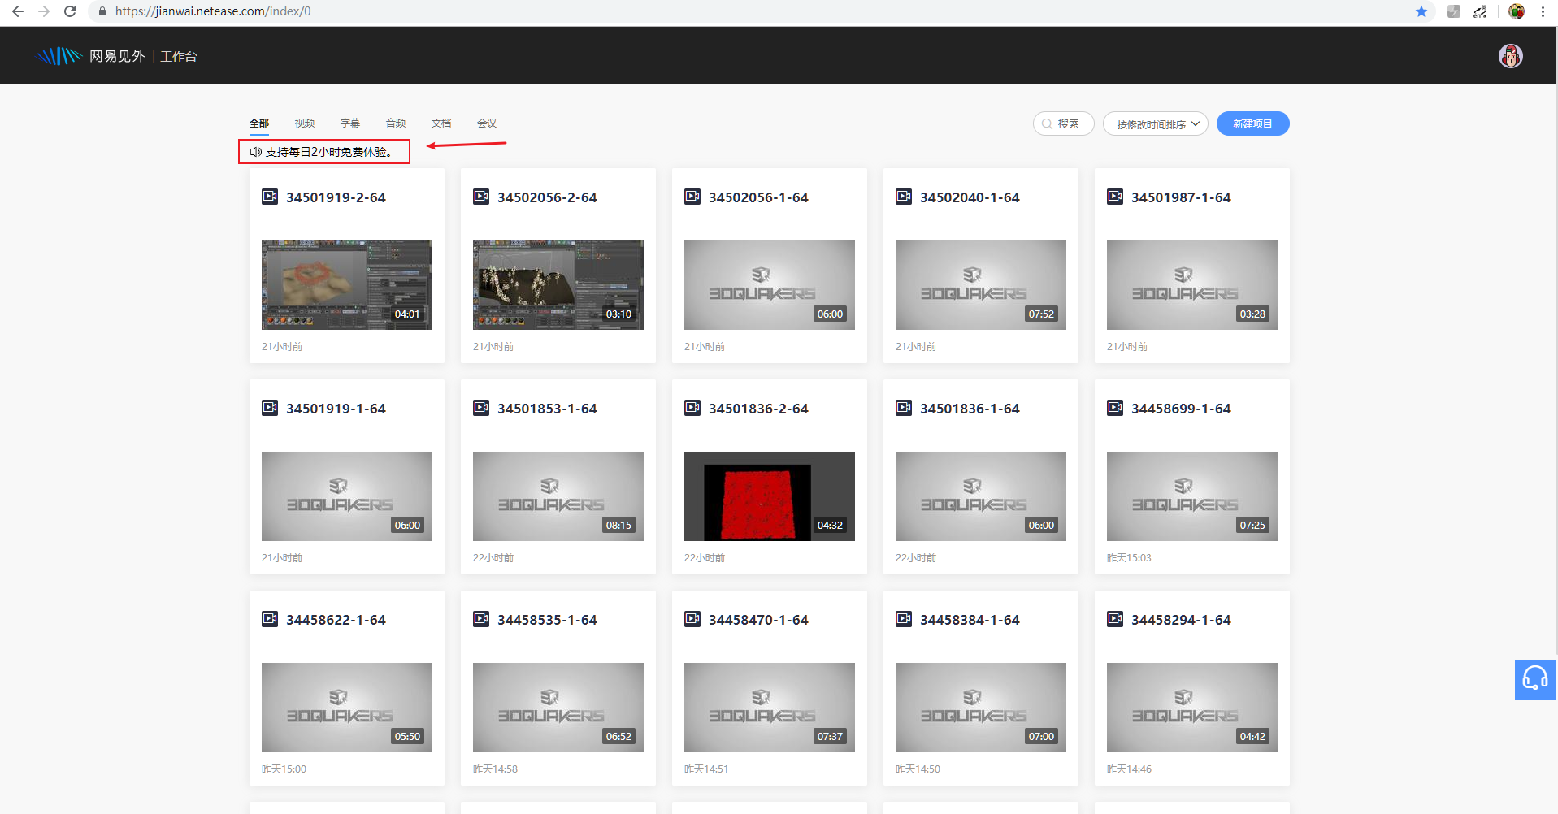Image resolution: width=1558 pixels, height=814 pixels.
Task: Switch to the 音频 tab
Action: [396, 123]
